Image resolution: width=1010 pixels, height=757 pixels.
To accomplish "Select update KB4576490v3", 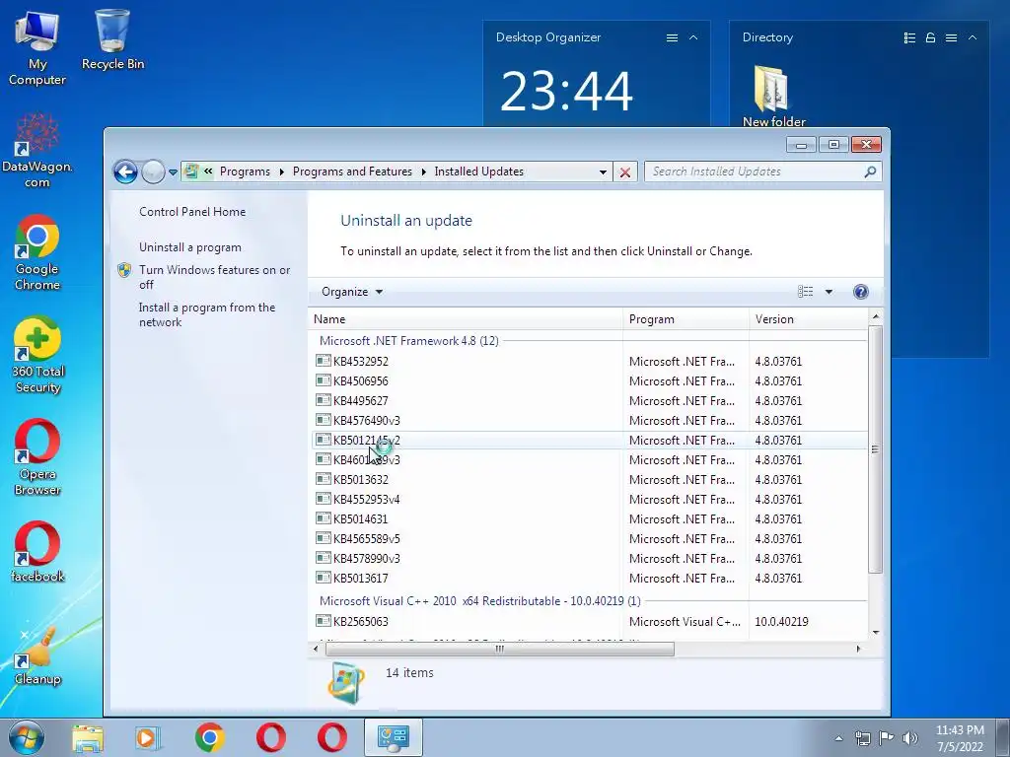I will pyautogui.click(x=590, y=420).
